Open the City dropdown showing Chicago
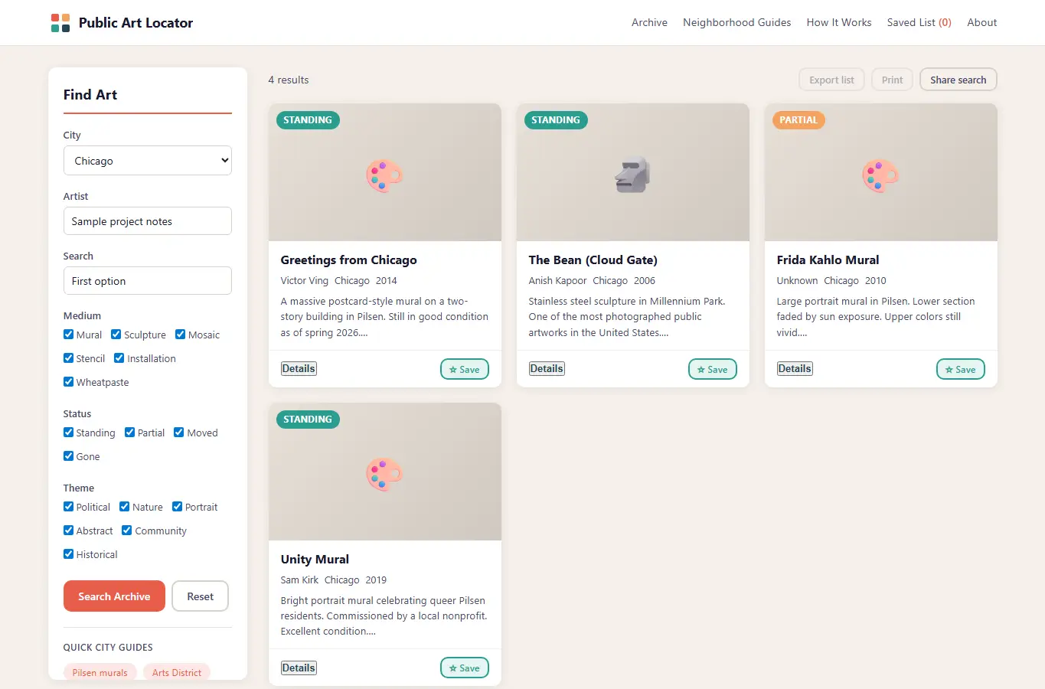Viewport: 1045px width, 689px height. tap(148, 161)
